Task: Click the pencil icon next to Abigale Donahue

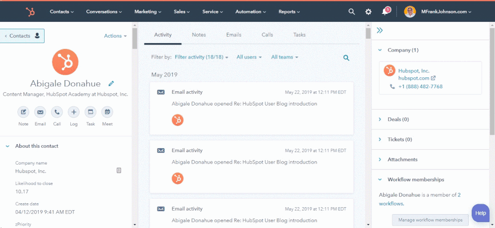Action: point(111,84)
